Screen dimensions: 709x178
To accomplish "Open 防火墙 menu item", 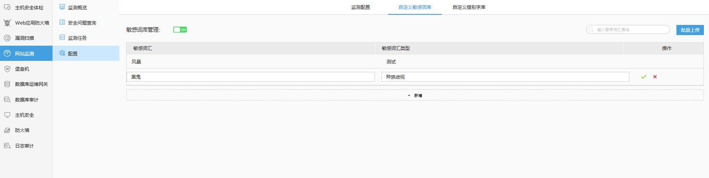I will coord(26,130).
